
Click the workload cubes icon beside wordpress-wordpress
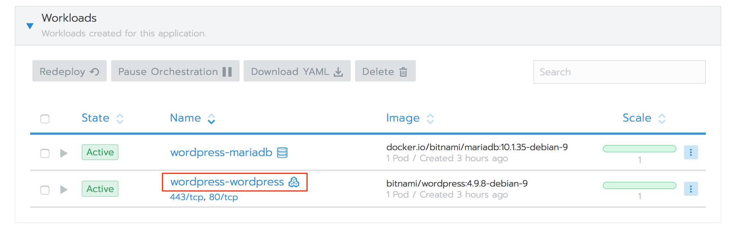point(294,182)
